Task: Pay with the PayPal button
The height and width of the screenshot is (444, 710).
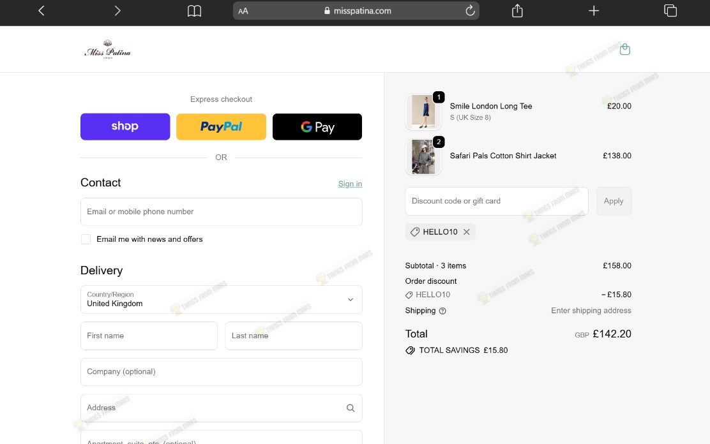Action: 221,127
